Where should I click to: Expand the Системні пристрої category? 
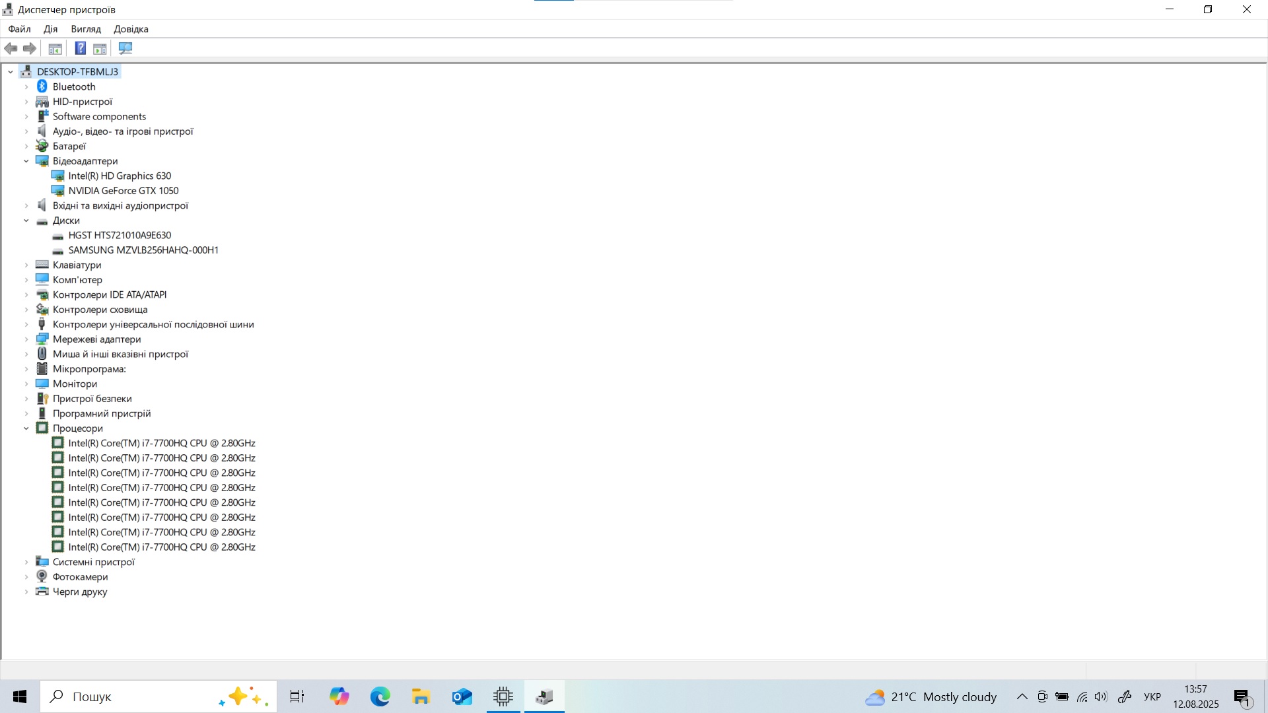(26, 562)
